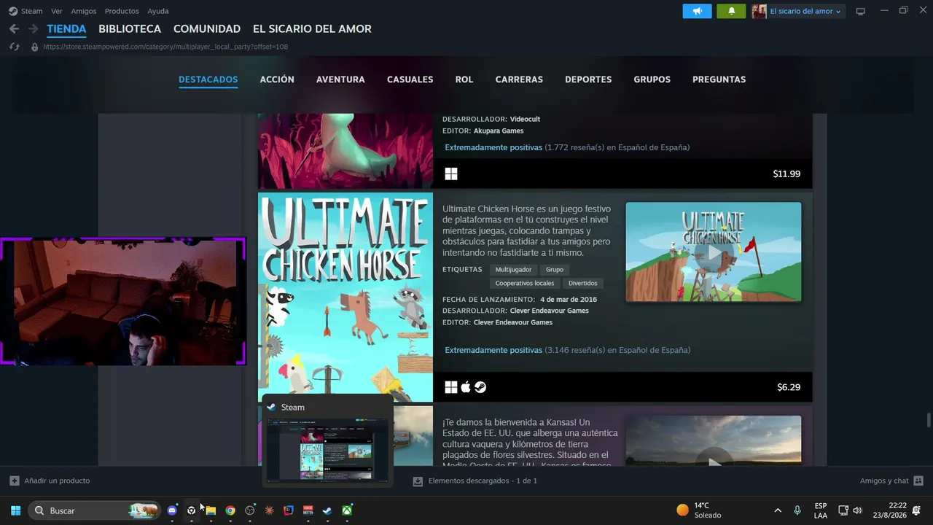Open the developer link next to DESARROLLADOR: Clever Endeavour Games
Screen dimensions: 933x525
[550, 311]
